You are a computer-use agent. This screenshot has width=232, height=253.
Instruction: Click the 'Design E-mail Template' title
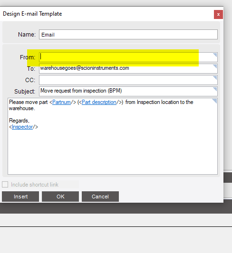32,14
